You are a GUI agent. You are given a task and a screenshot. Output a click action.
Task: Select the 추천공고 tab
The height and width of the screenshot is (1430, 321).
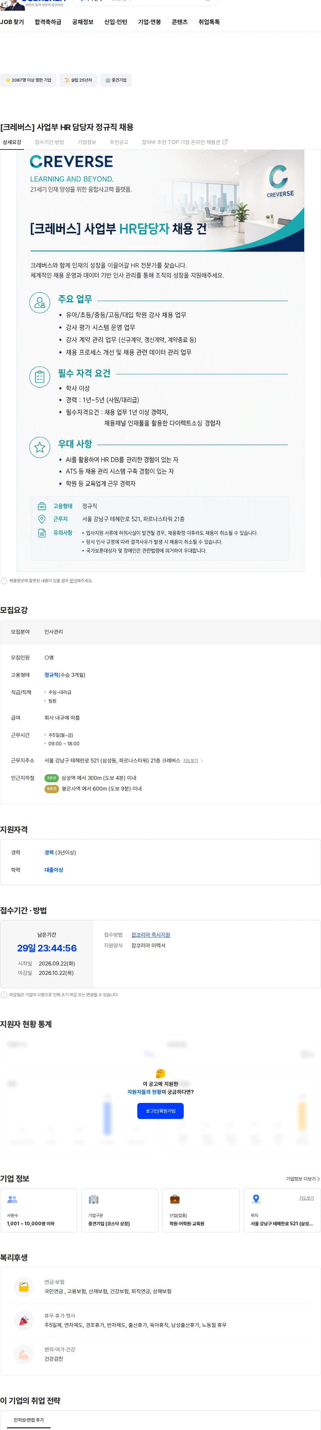point(119,142)
